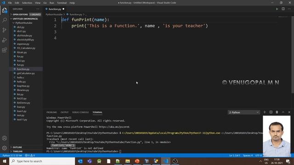
Task: Open the View menu
Action: point(38,3)
